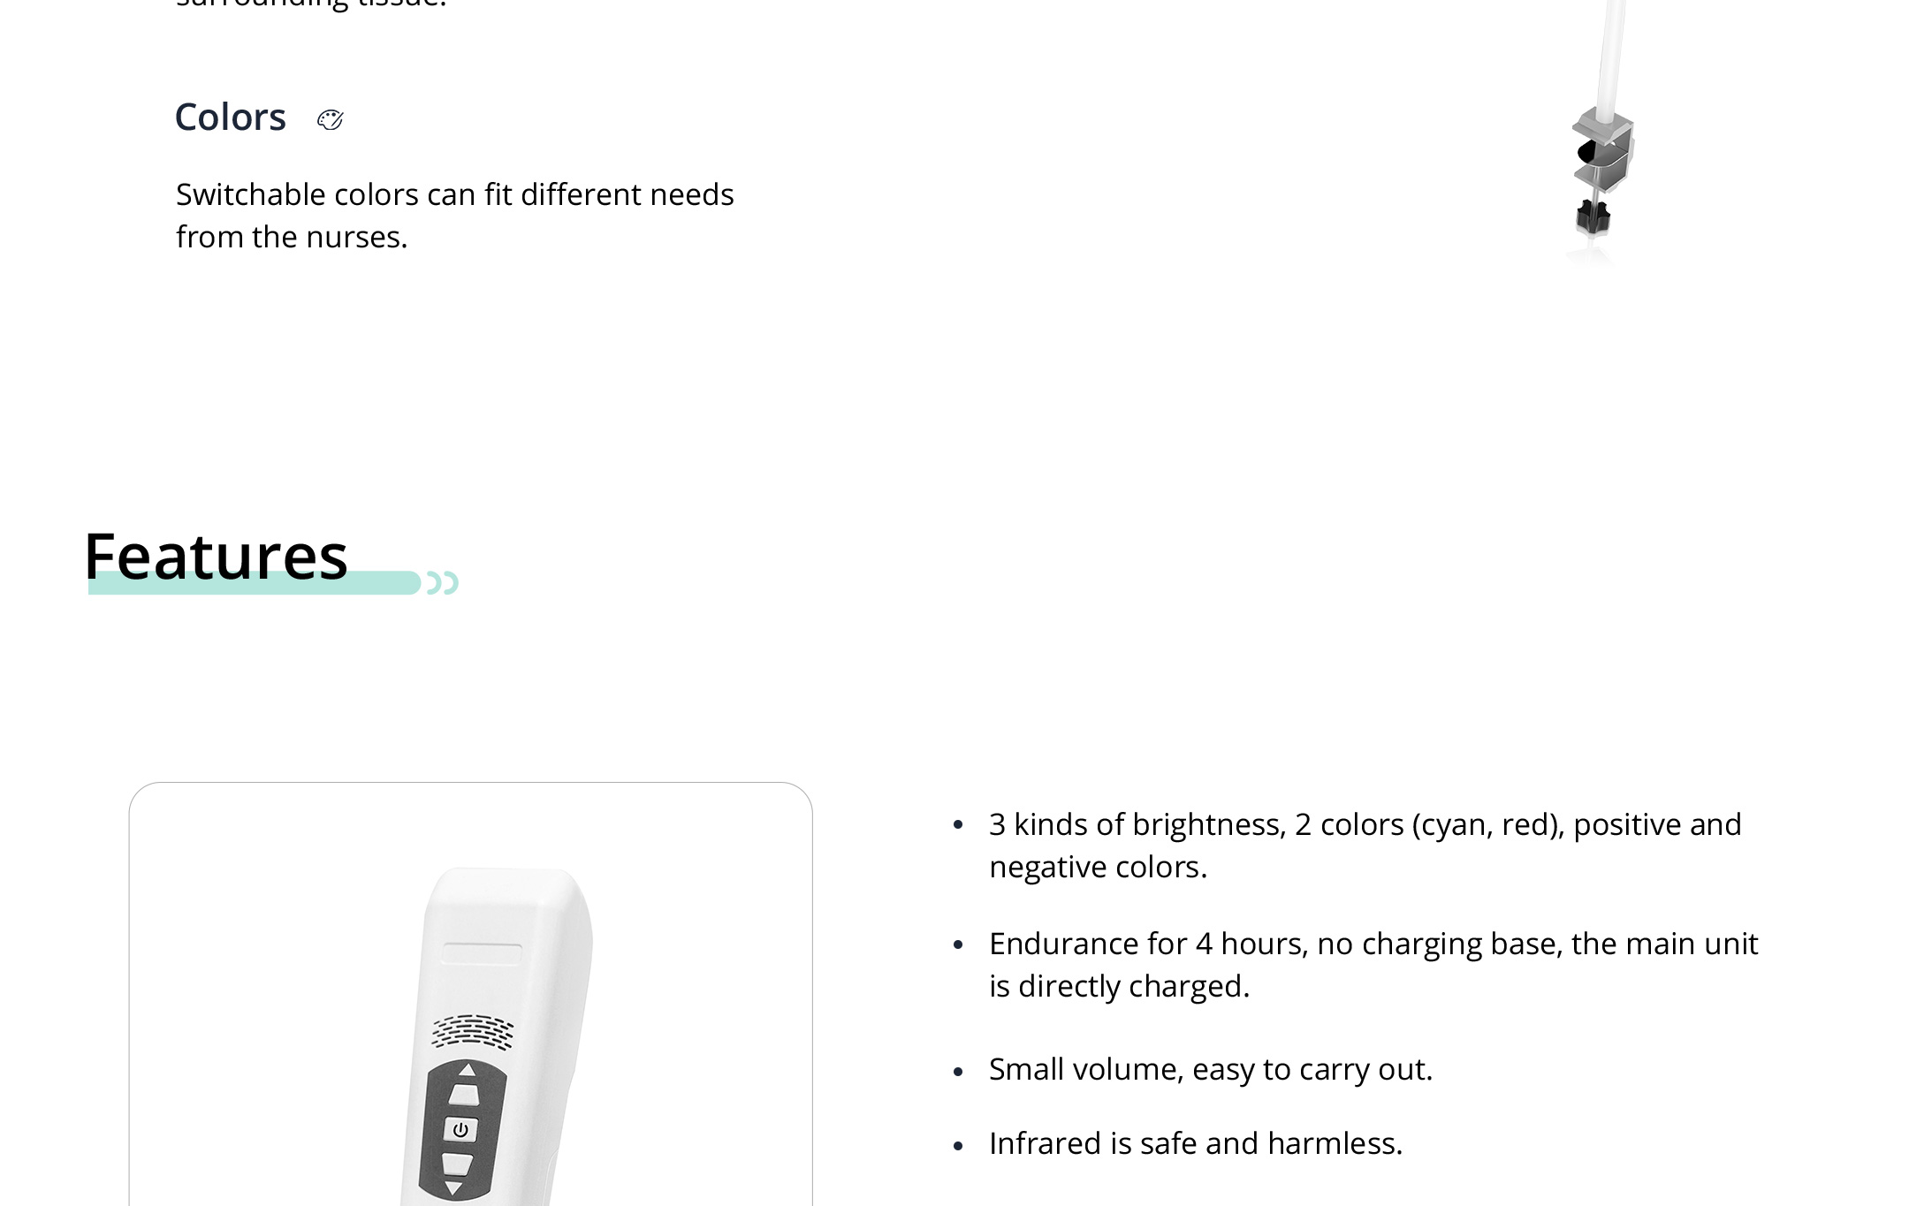The image size is (1909, 1206).
Task: Click the "Endurance for 4 hours" bullet
Action: click(x=1373, y=965)
